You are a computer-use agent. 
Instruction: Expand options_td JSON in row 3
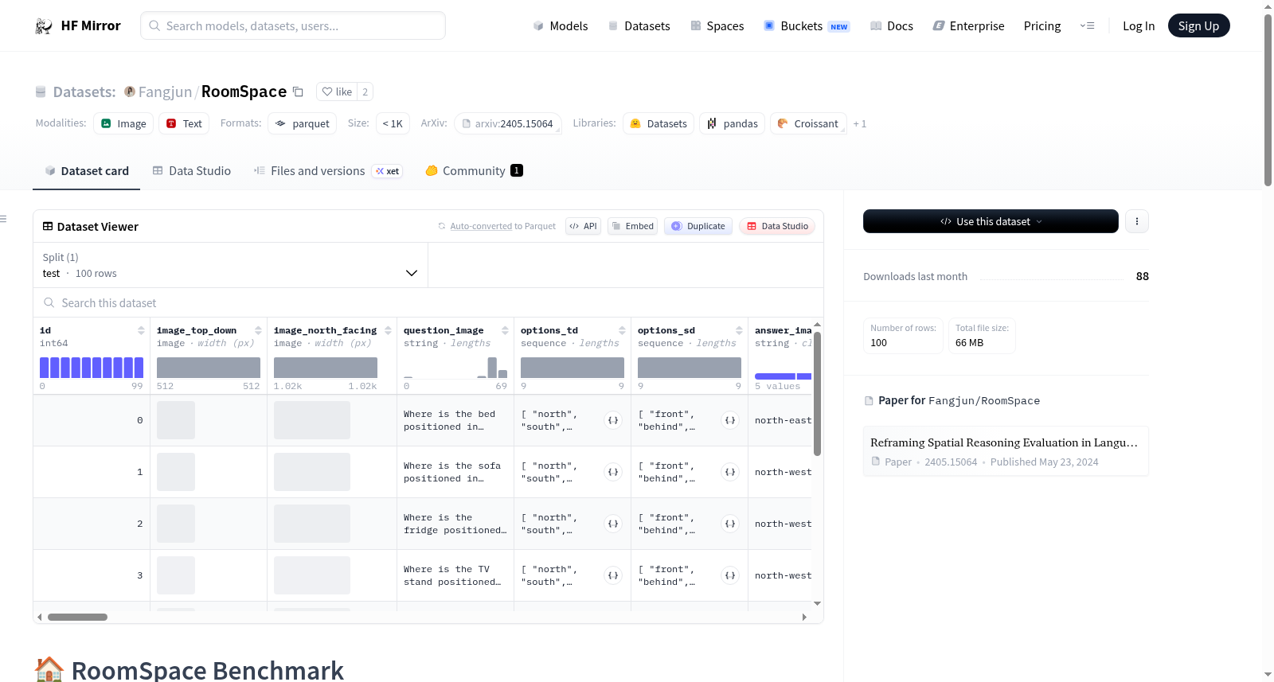(x=613, y=575)
